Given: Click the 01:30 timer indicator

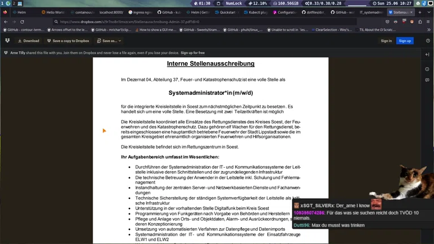Looking at the screenshot, I should coord(202,3).
